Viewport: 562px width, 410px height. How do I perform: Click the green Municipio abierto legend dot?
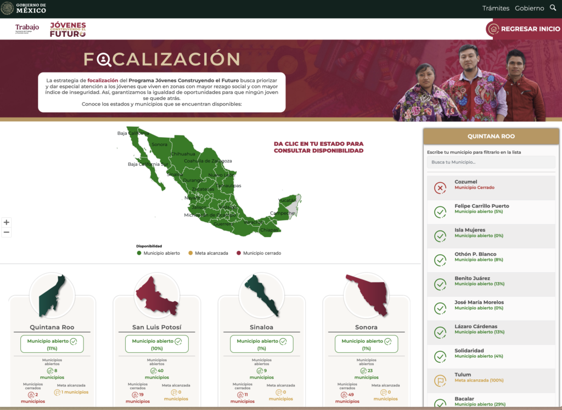[139, 253]
